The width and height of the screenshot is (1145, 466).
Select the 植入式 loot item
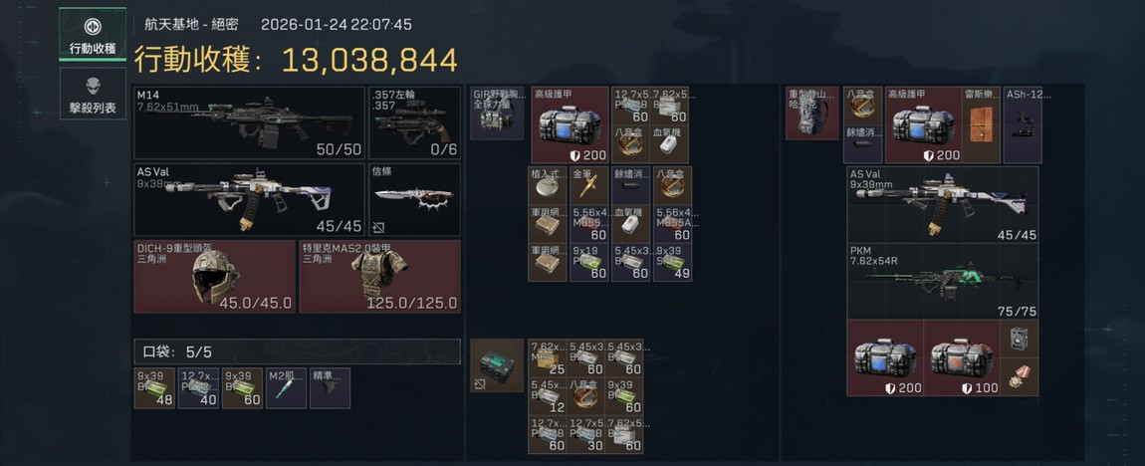click(548, 186)
